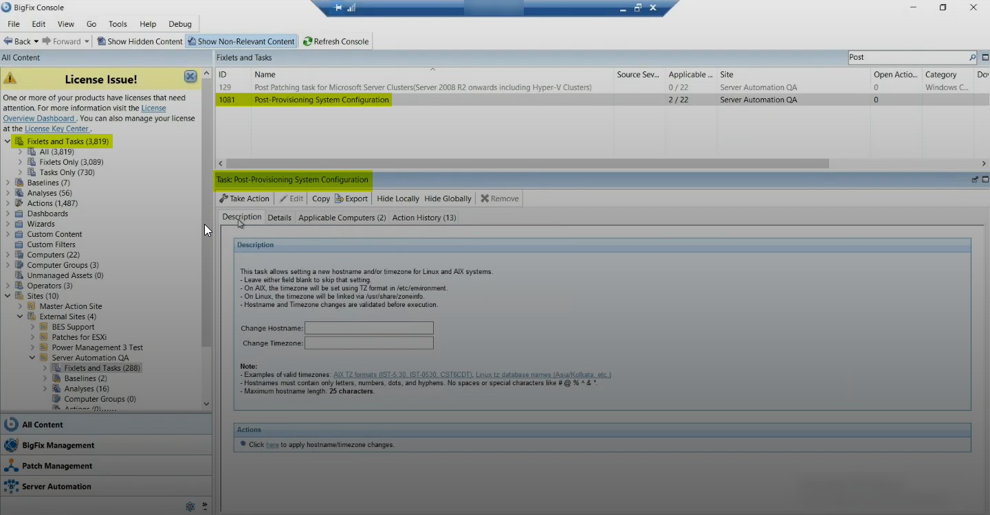Click the yellow warning icon beside License Issue
Screen dimensions: 990x515
coord(10,78)
